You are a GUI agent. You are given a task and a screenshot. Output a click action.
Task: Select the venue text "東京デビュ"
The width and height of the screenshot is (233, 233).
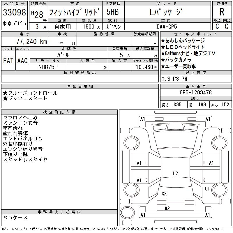click(14, 24)
